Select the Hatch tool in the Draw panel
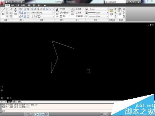Screen dimensions: 155x116 (x=11, y=16)
